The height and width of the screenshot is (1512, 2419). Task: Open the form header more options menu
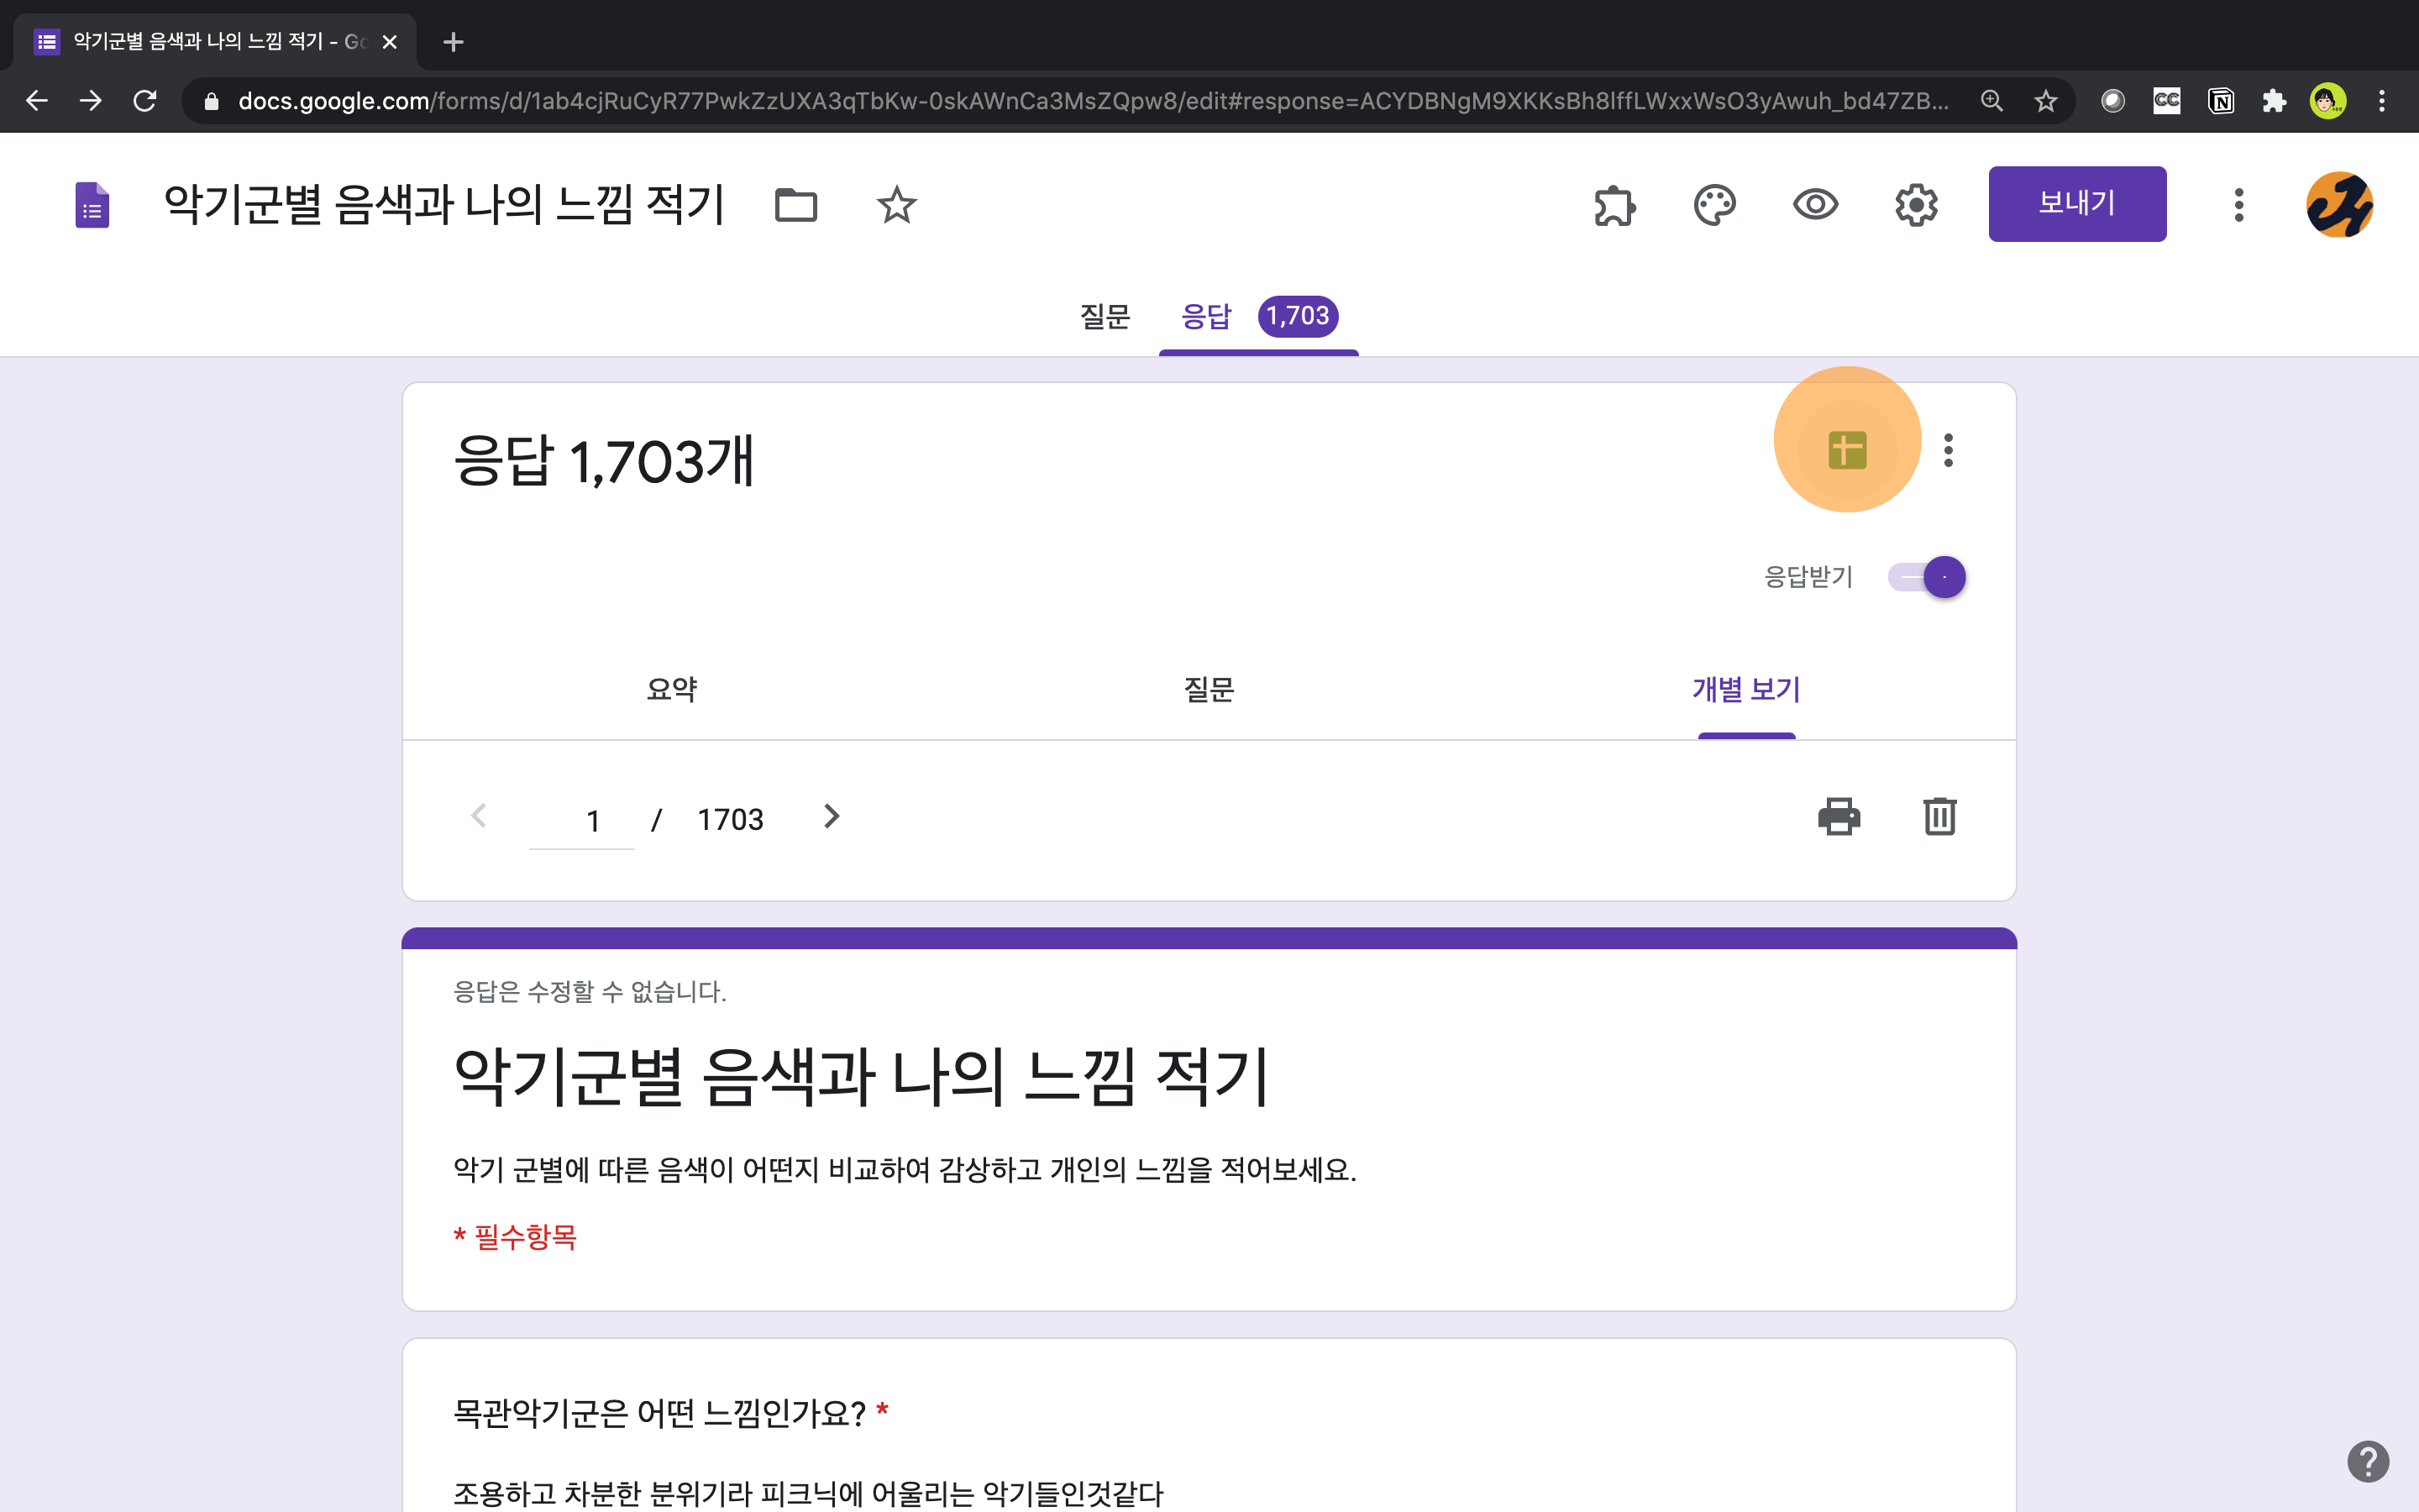2238,205
